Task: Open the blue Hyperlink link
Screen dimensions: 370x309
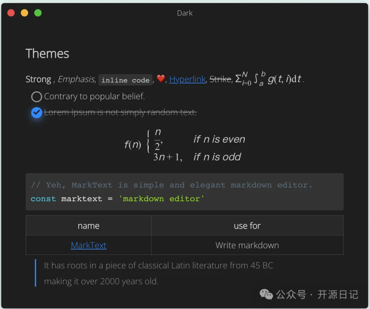Action: pyautogui.click(x=187, y=79)
